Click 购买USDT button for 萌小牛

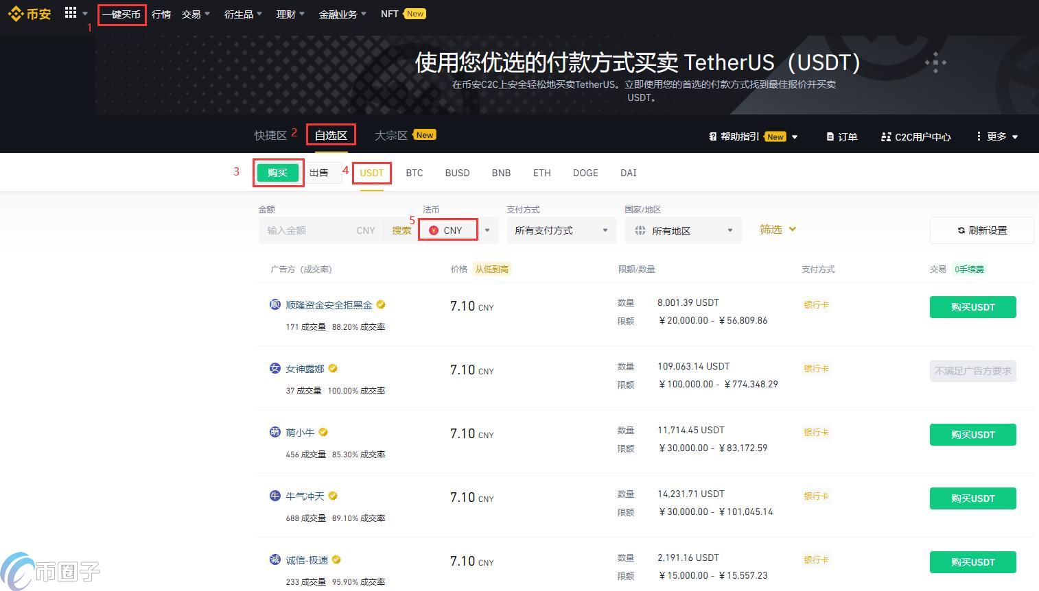pos(972,434)
